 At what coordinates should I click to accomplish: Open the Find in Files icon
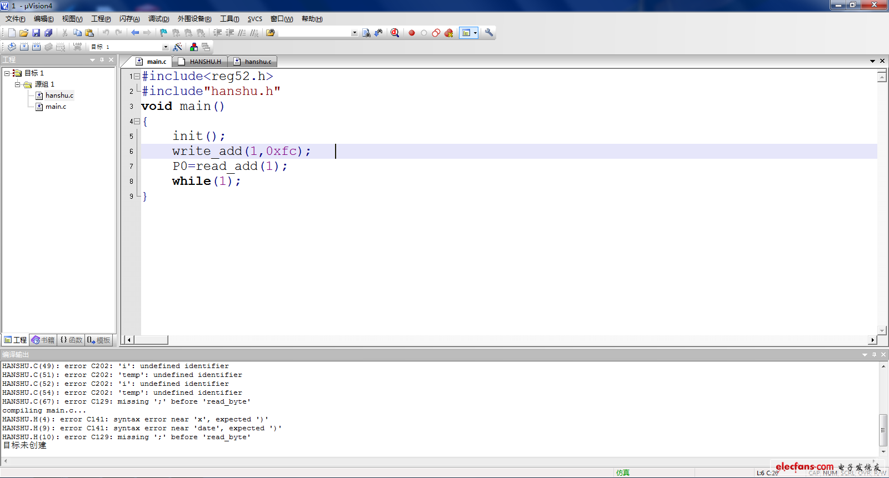pyautogui.click(x=271, y=33)
